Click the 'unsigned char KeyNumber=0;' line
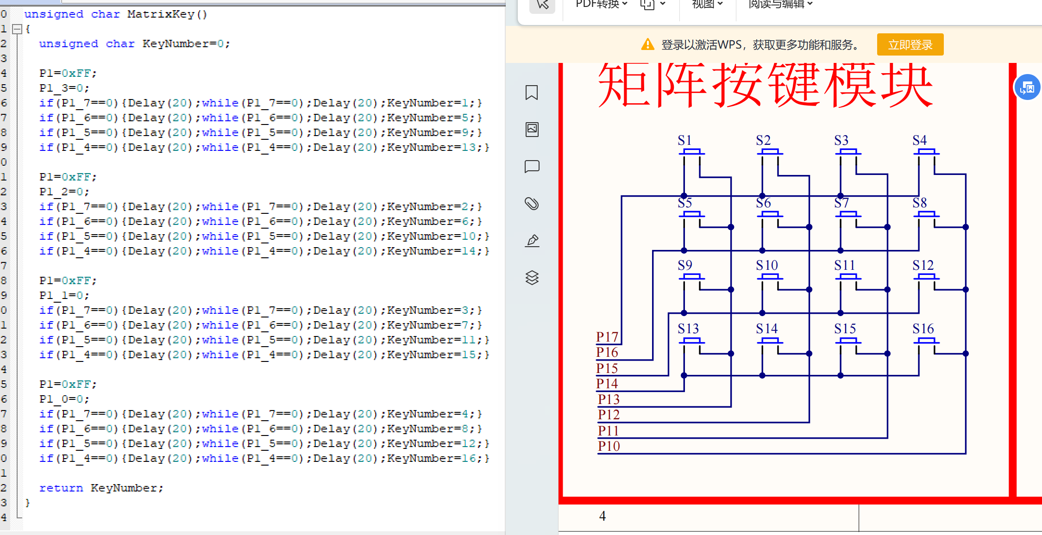This screenshot has width=1042, height=535. 134,44
